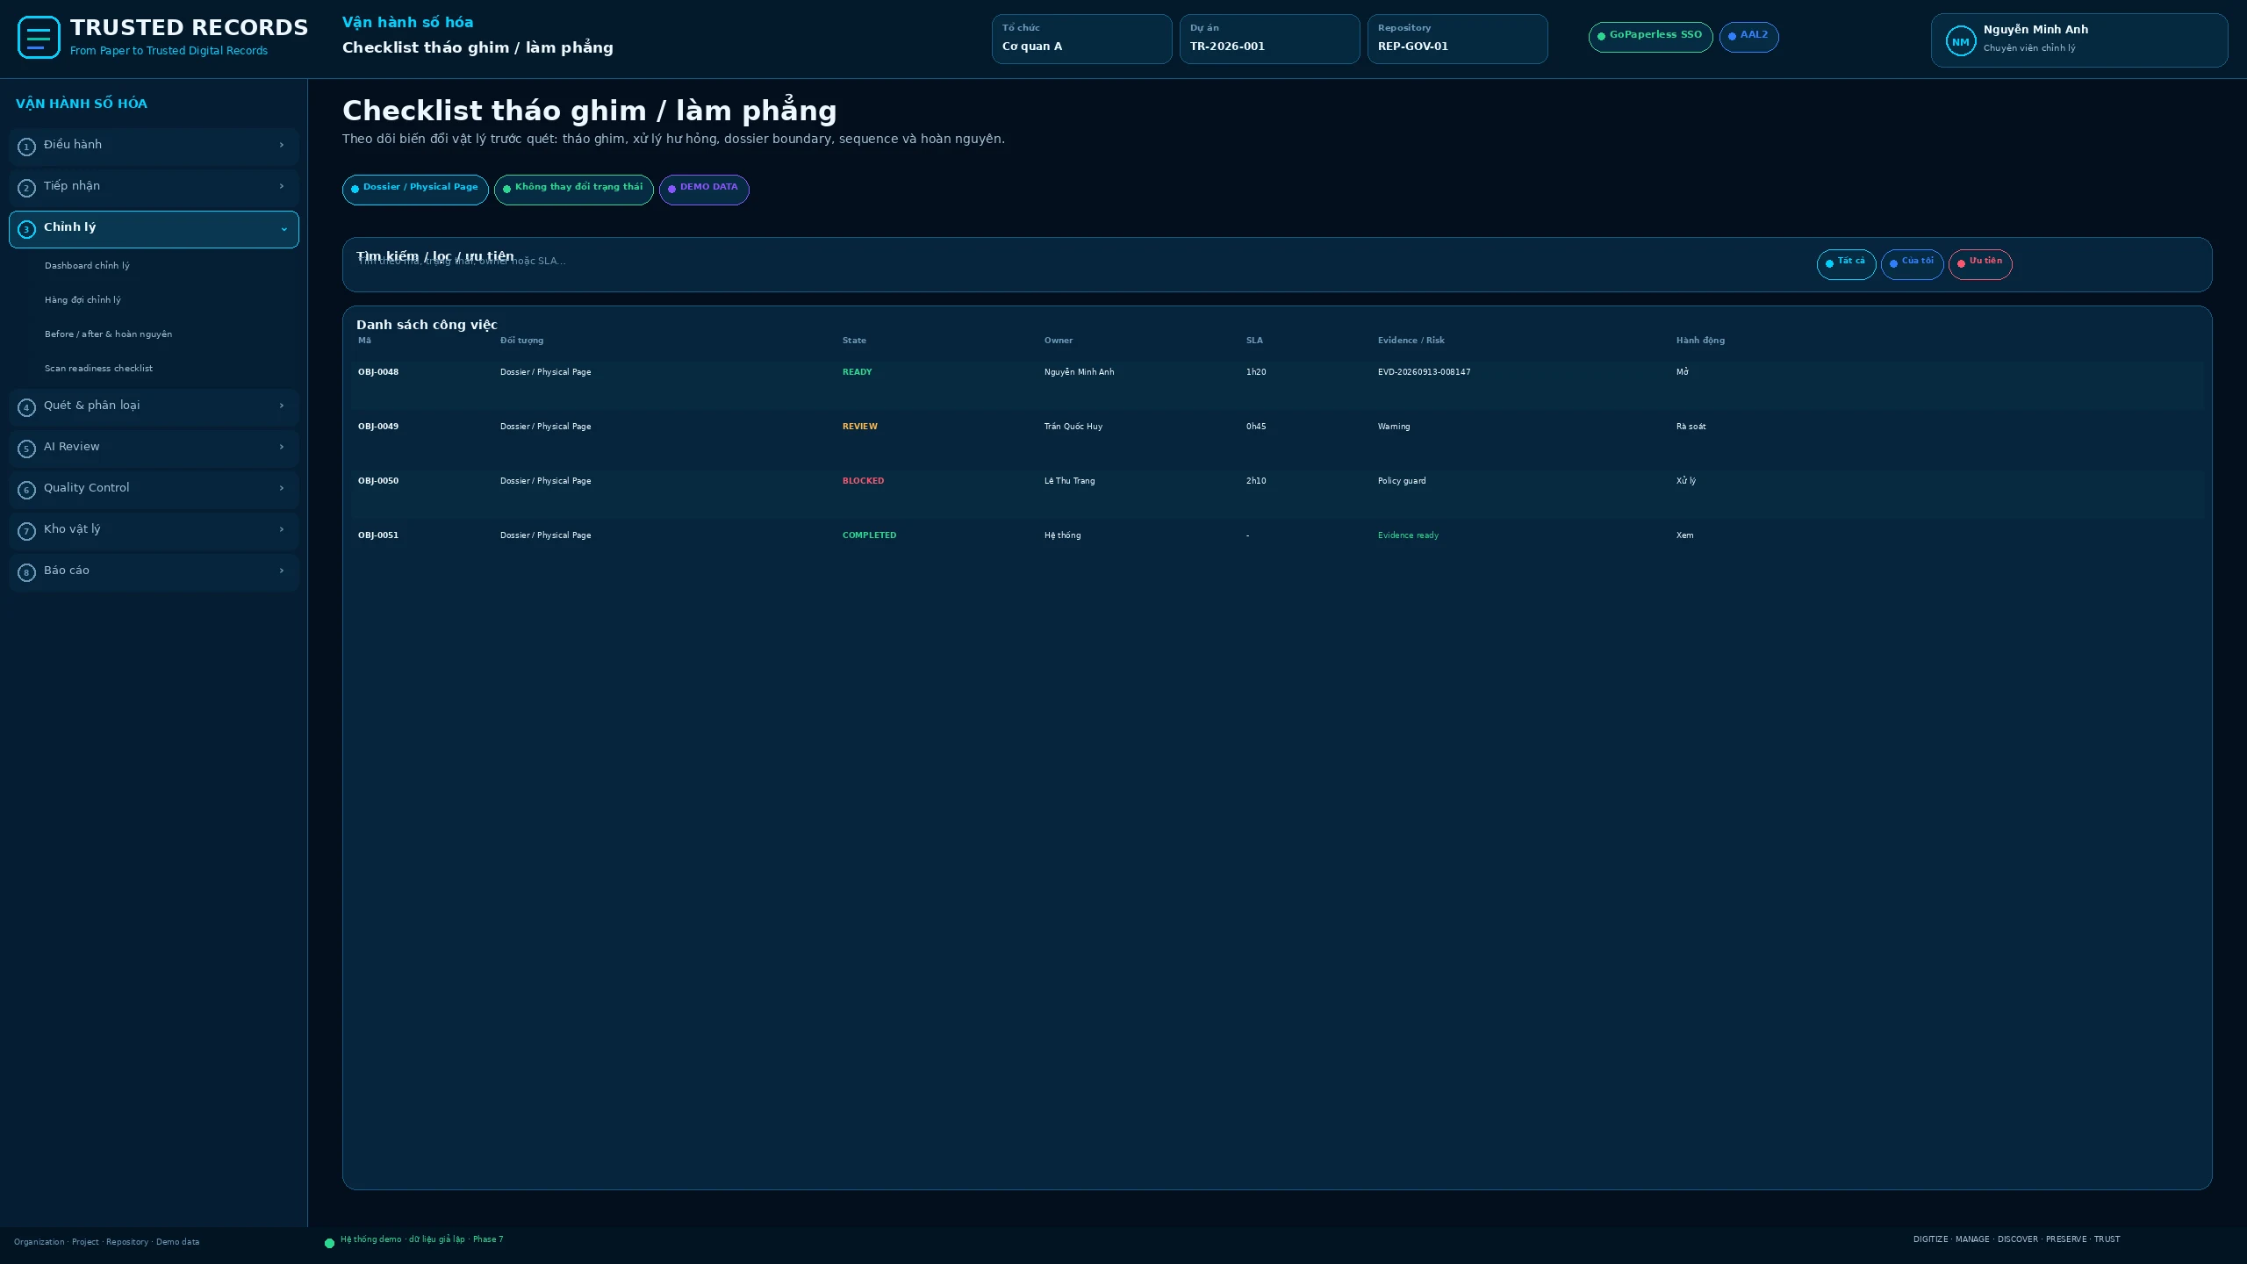Open Dashboard chỉnh lý submenu item
Viewport: 2247px width, 1264px height.
87,265
